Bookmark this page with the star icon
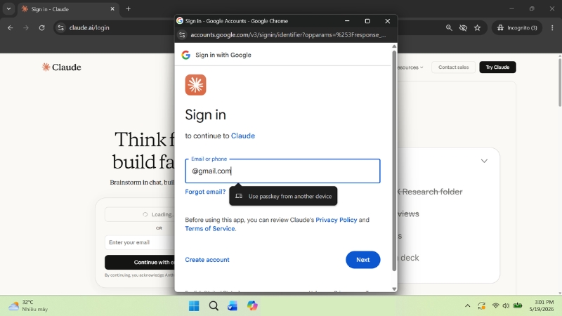The width and height of the screenshot is (562, 316). point(478,27)
